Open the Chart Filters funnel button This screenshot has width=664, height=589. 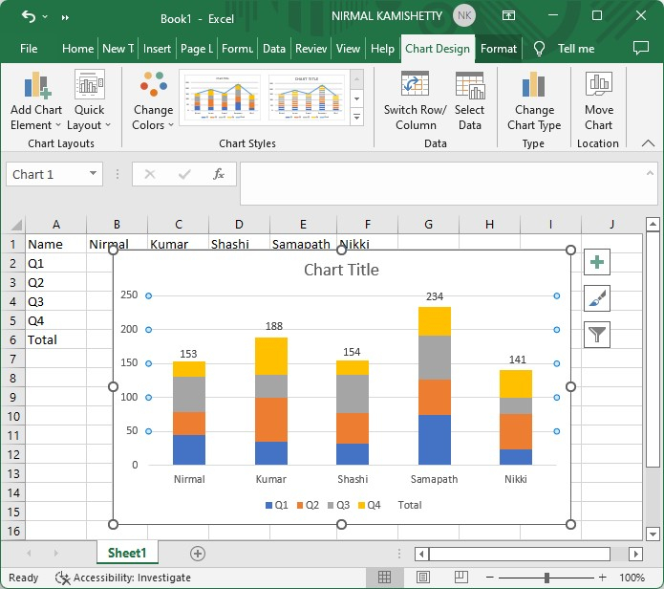point(596,334)
